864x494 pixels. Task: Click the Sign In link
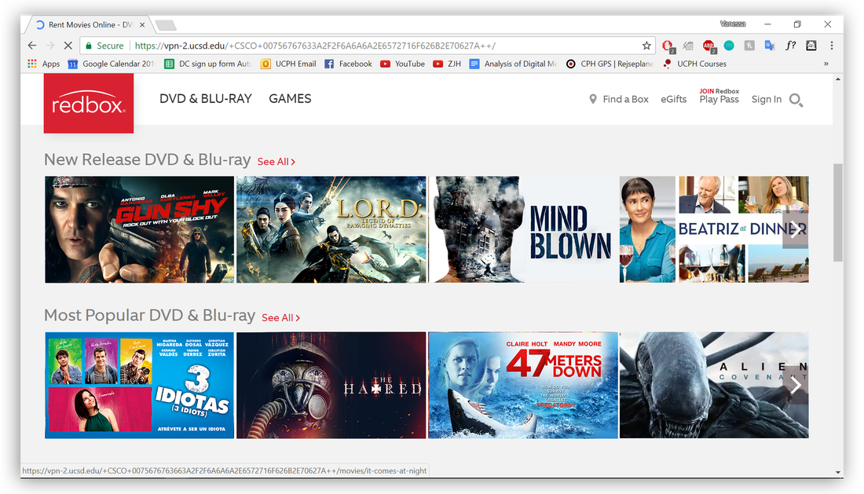tap(767, 99)
